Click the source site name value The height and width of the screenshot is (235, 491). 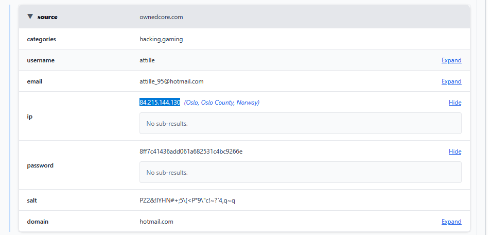pos(161,17)
